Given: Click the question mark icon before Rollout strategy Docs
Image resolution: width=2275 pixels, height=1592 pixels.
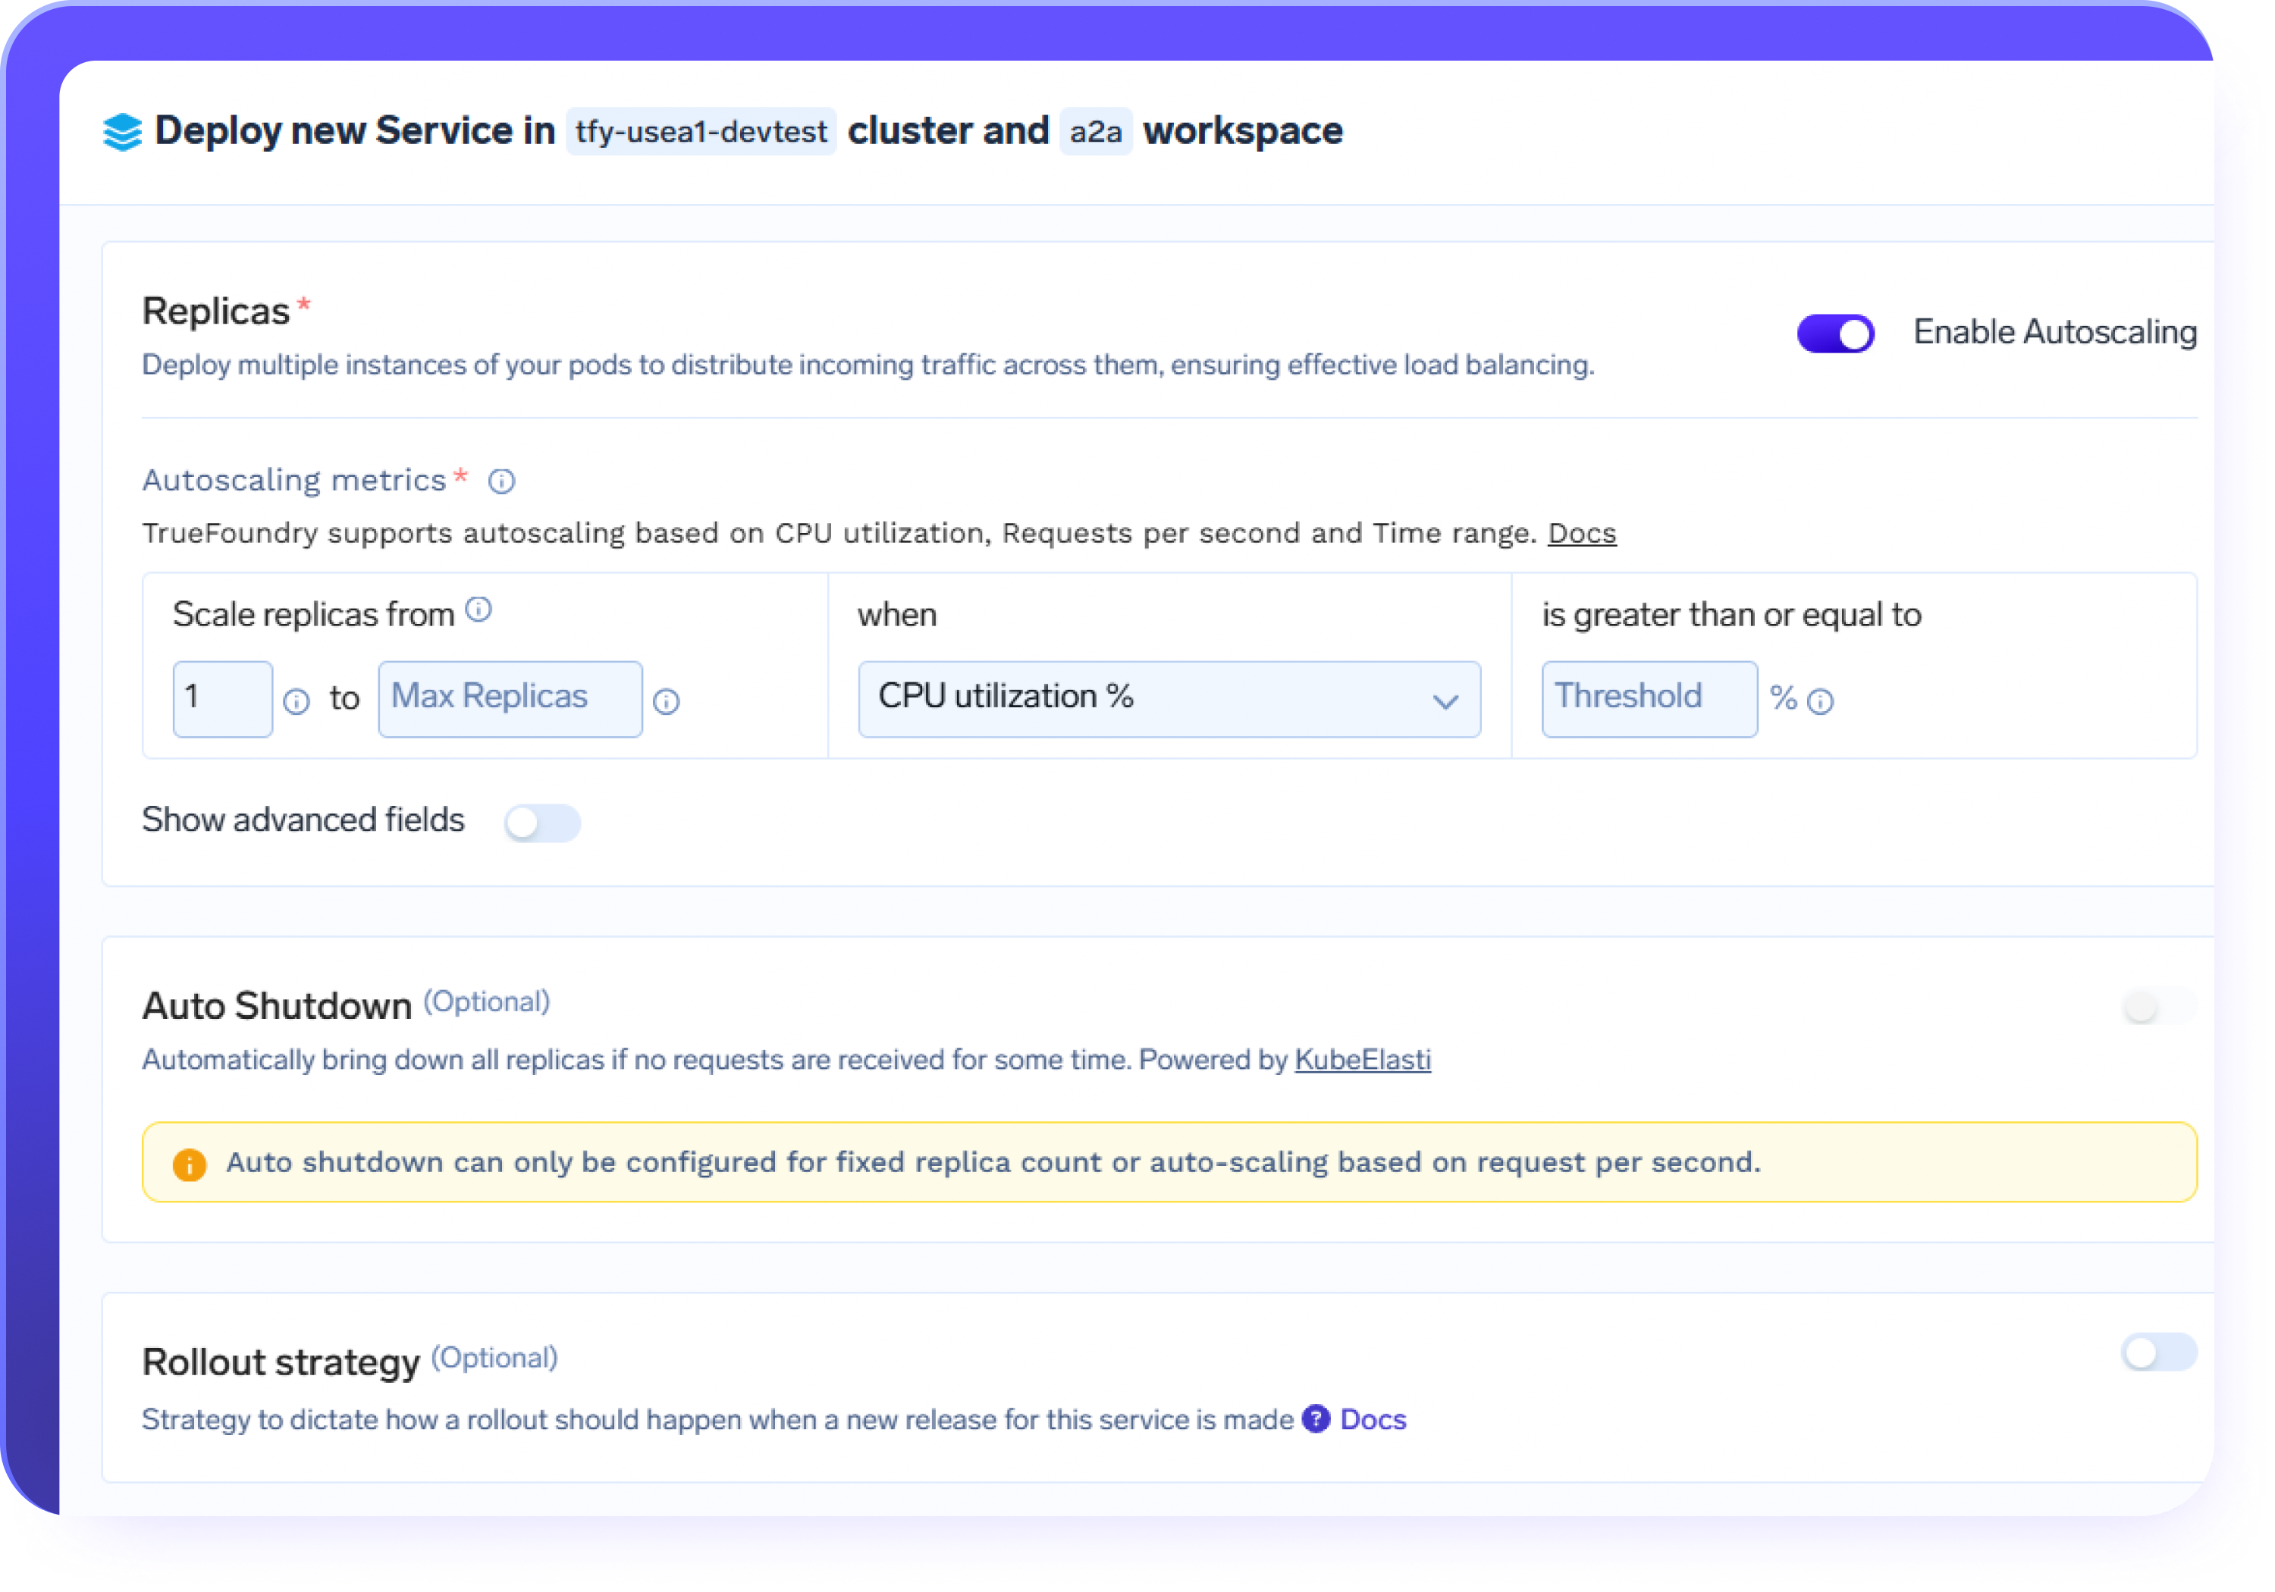Looking at the screenshot, I should (x=1315, y=1418).
